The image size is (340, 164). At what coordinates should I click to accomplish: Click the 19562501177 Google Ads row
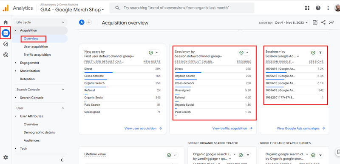point(295,98)
